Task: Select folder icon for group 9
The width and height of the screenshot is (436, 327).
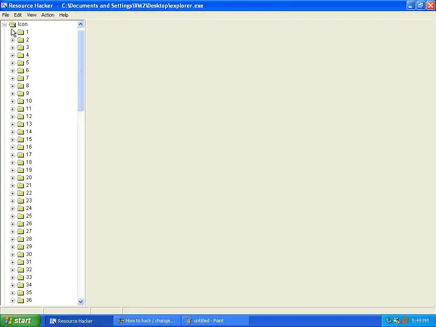Action: point(20,93)
